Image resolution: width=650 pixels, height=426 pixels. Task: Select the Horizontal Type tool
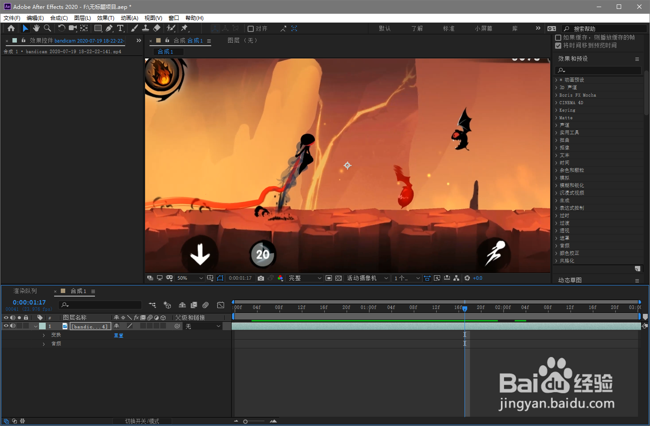pyautogui.click(x=120, y=28)
